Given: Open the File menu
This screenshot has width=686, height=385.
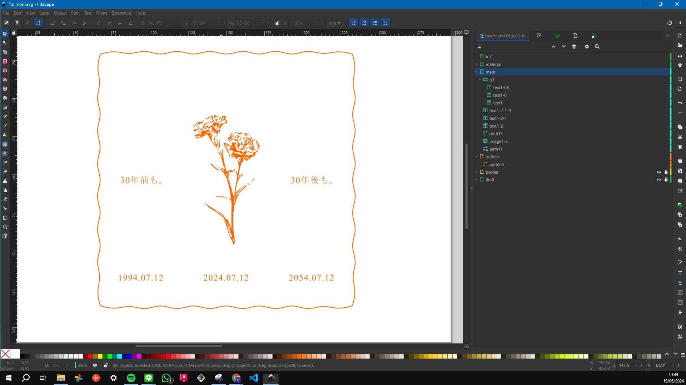Looking at the screenshot, I should (6, 13).
